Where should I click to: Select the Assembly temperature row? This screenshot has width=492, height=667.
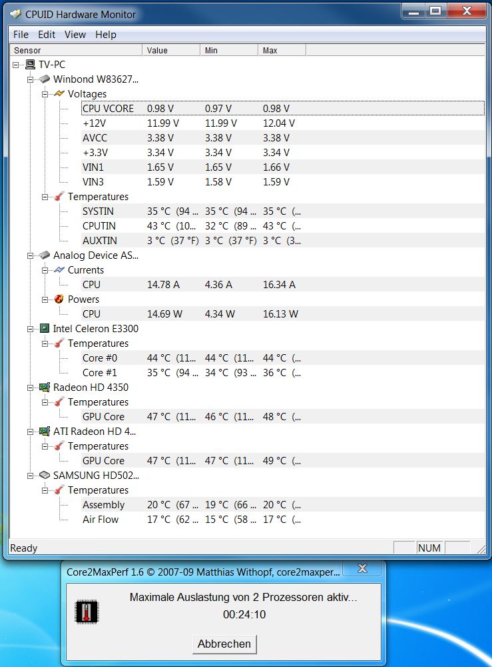283,505
